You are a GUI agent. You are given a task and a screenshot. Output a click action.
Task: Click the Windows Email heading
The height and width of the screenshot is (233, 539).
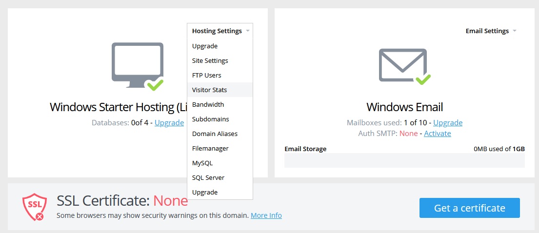[x=404, y=107]
